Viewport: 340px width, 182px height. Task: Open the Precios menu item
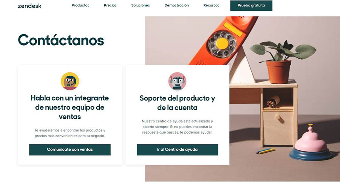pos(110,5)
